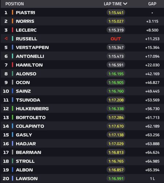
Task: Open the Piastri driver row
Action: (82, 12)
